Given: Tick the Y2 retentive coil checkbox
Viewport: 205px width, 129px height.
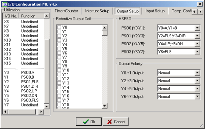Looking at the screenshot, I should tap(59, 36).
